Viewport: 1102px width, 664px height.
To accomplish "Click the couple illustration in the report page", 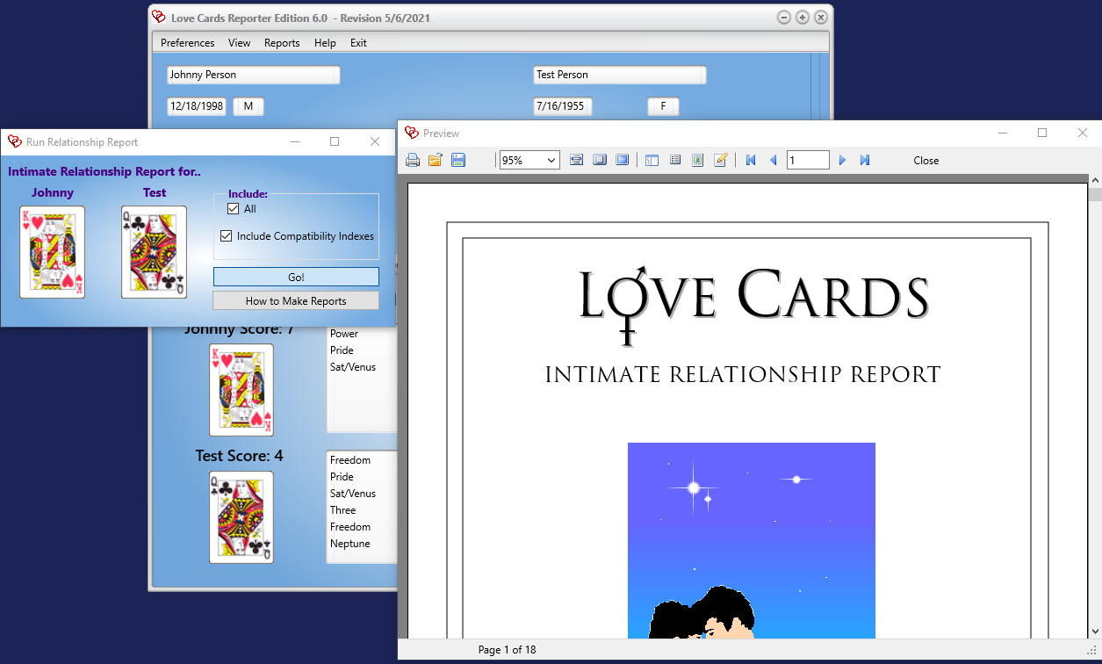I will pos(752,540).
